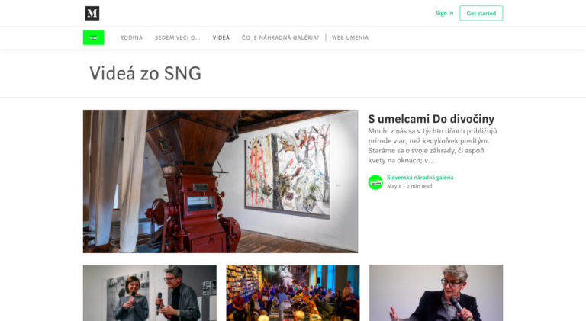
Task: Click the 2 min read label
Action: [420, 186]
